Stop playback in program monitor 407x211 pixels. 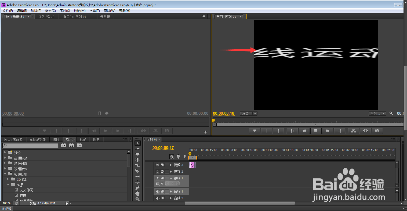tap(316, 131)
